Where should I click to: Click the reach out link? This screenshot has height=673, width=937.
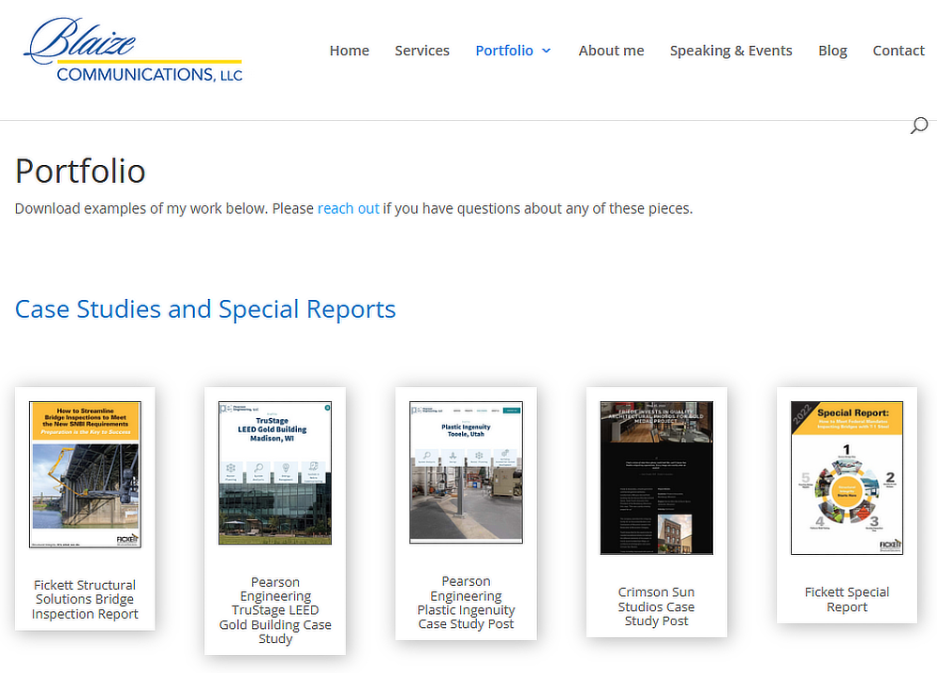click(348, 208)
